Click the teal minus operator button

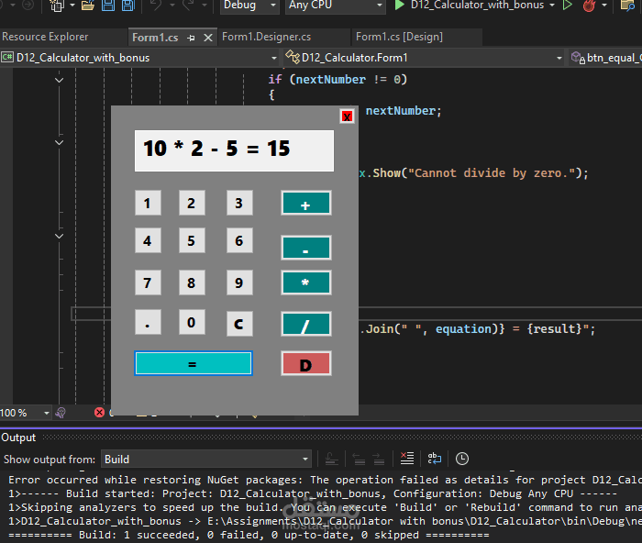[x=305, y=248]
